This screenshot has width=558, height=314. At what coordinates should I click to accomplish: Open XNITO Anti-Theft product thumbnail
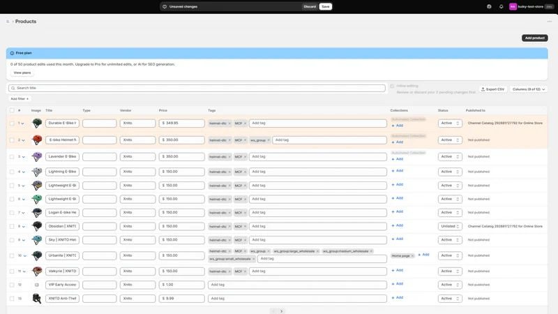point(37,299)
